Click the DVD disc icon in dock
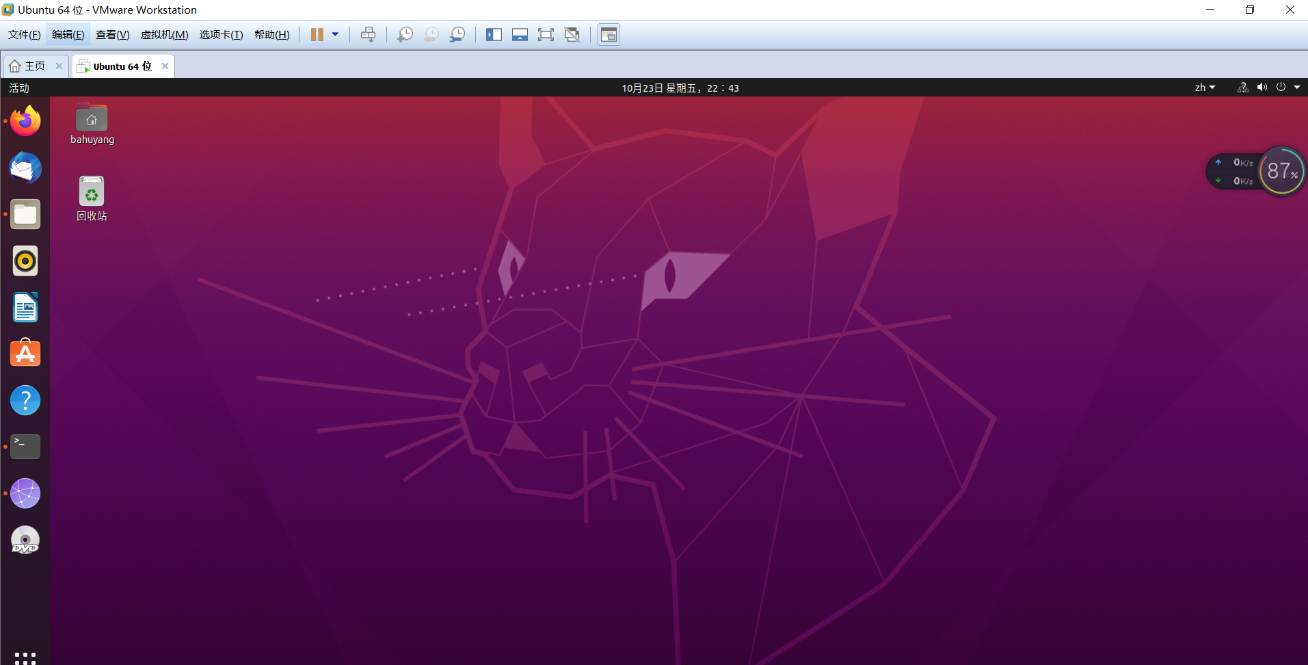Screen dimensions: 1308x665 pos(25,540)
